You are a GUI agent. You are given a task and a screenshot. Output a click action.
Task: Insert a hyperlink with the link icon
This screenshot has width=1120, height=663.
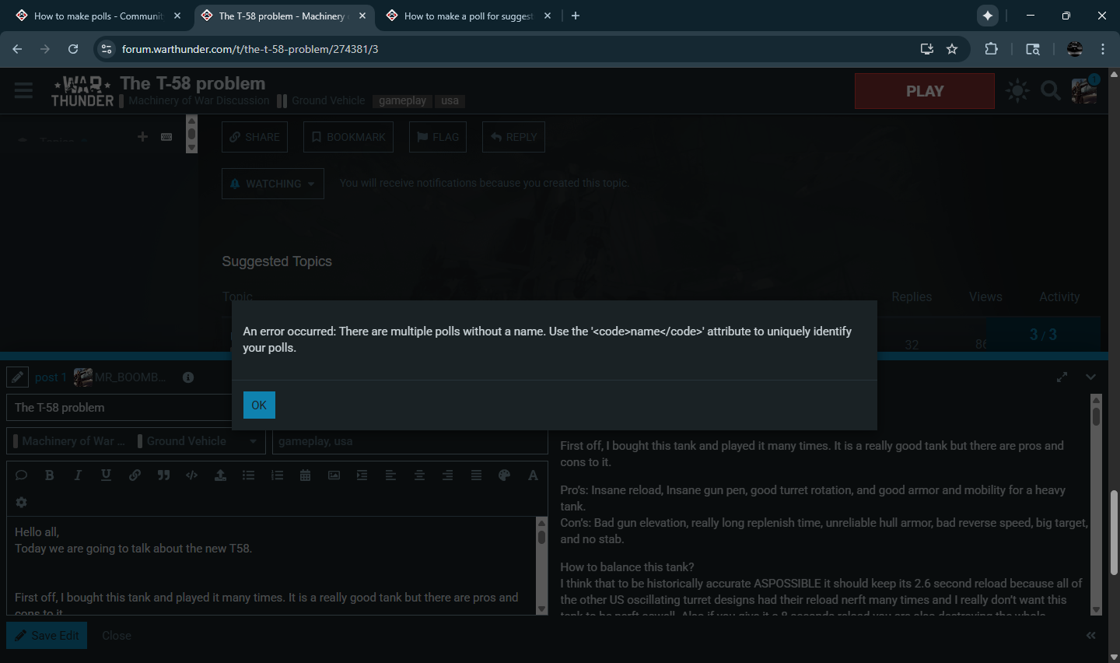pos(135,475)
